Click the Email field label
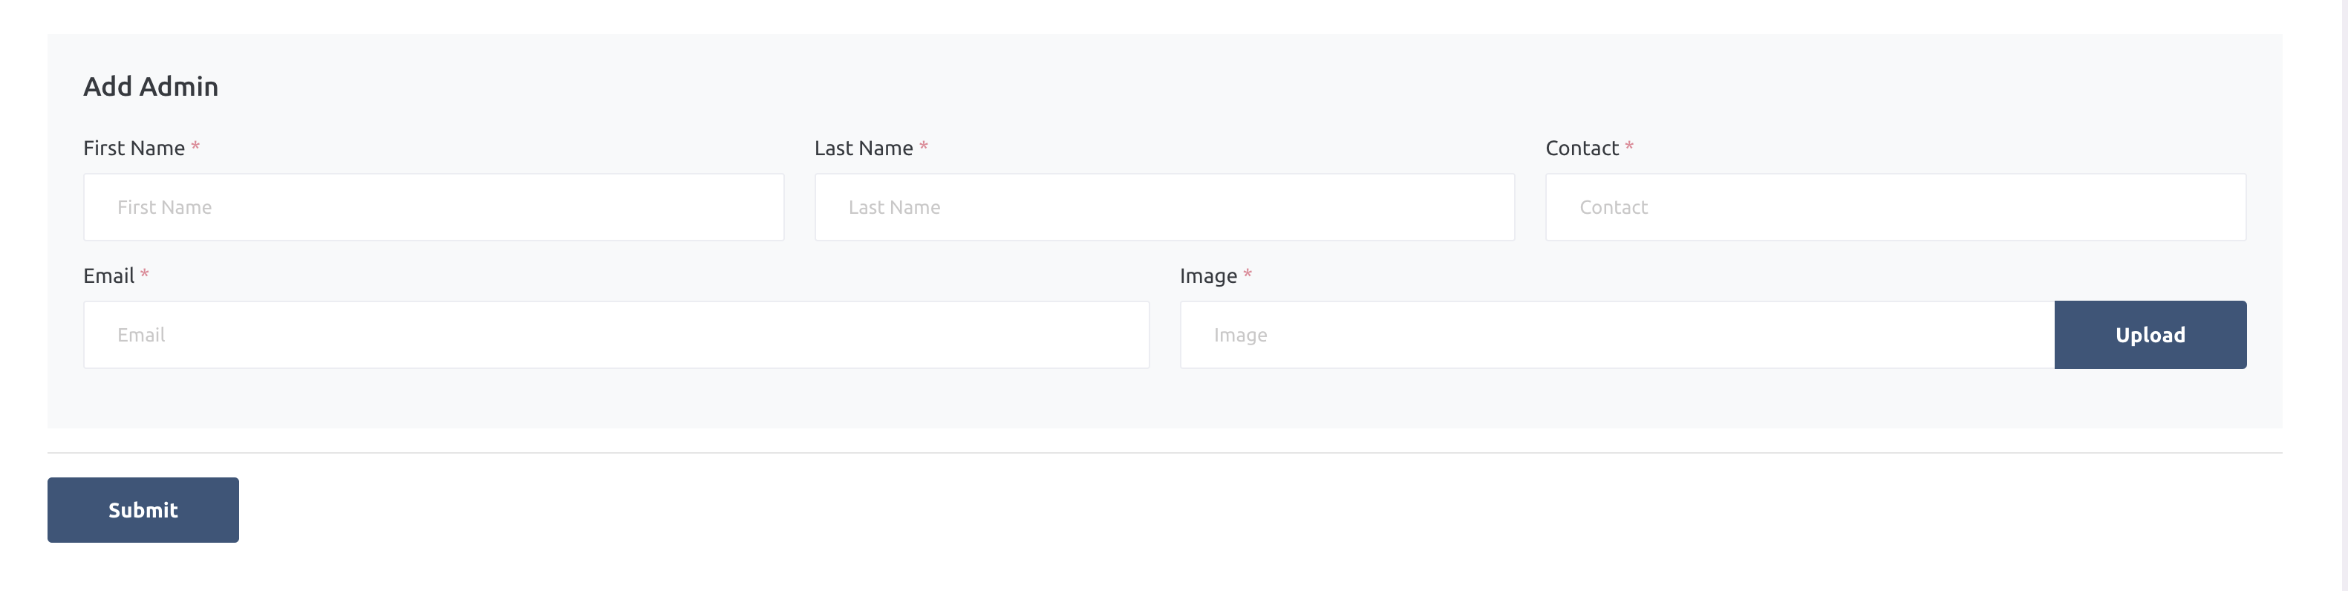Screen dimensions: 2348x591 (108, 275)
